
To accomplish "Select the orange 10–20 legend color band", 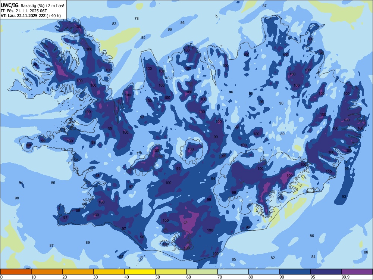I will (47, 272).
